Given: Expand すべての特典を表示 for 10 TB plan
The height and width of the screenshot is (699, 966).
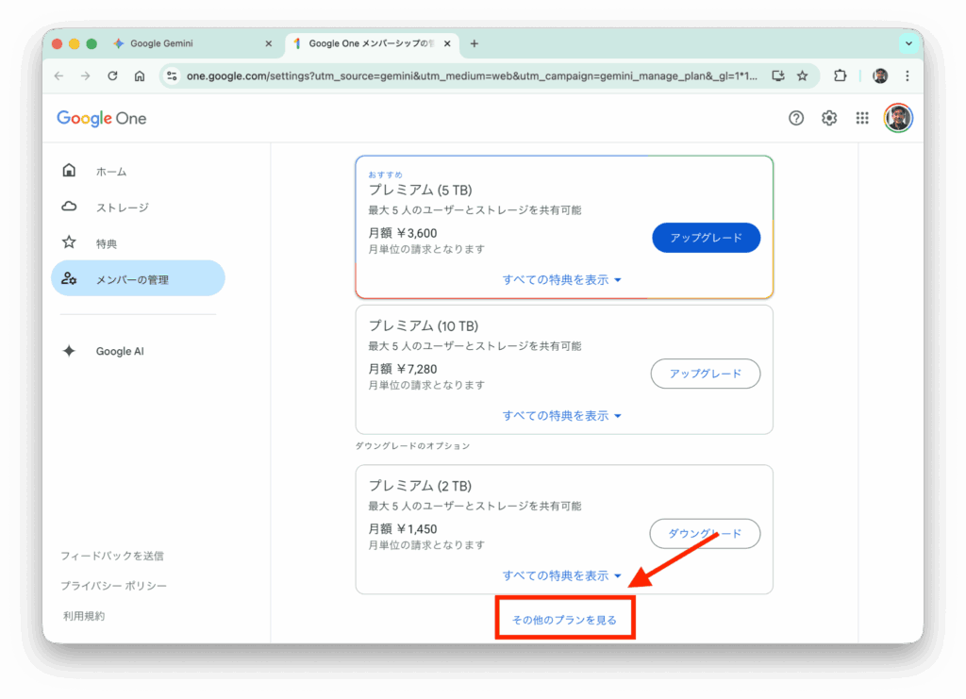Looking at the screenshot, I should coord(562,416).
